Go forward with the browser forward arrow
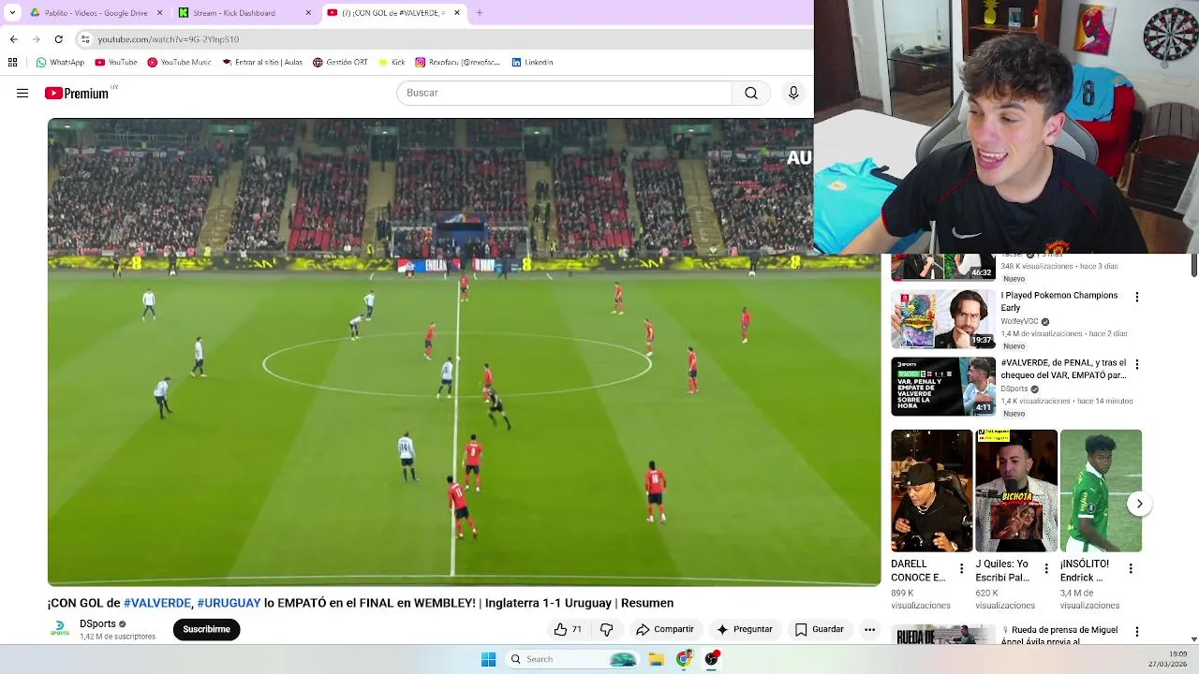Viewport: 1199px width, 674px height. [36, 39]
